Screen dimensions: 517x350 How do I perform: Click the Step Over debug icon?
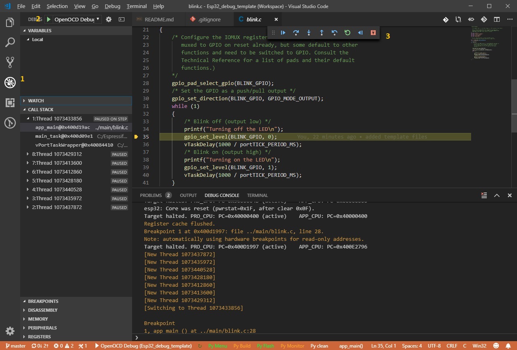click(296, 33)
